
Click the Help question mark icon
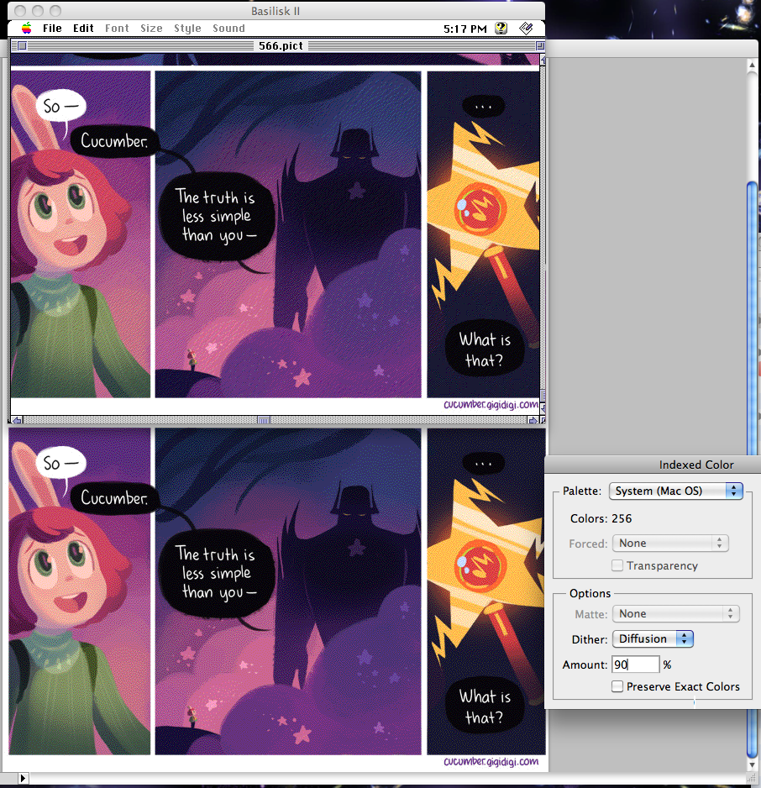point(501,28)
